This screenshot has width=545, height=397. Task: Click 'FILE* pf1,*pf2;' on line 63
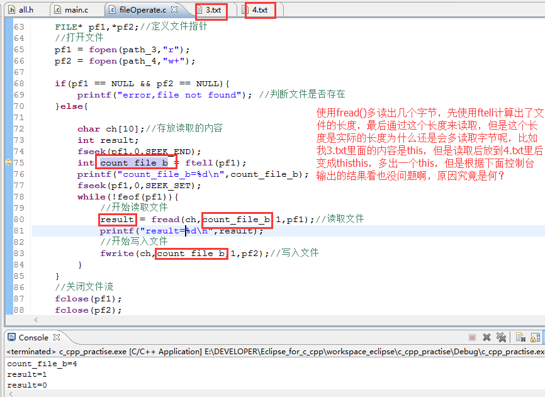point(97,27)
